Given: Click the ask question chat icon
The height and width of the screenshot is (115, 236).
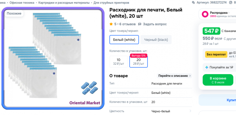Looking at the screenshot, I should 140,24.
